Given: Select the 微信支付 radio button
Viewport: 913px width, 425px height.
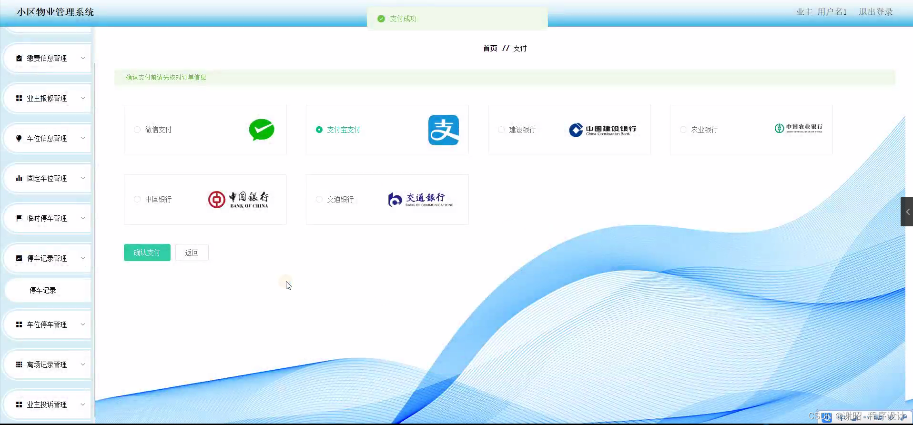Looking at the screenshot, I should click(137, 130).
